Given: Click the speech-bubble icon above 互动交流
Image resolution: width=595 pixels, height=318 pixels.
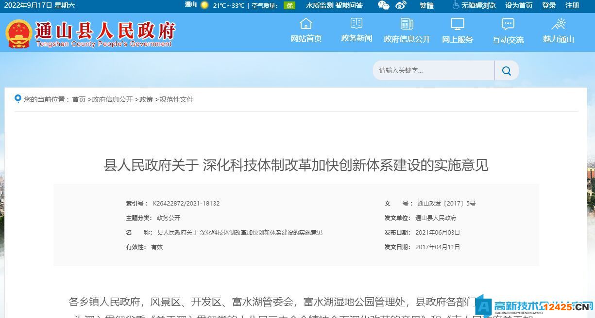Looking at the screenshot, I should click(x=508, y=23).
